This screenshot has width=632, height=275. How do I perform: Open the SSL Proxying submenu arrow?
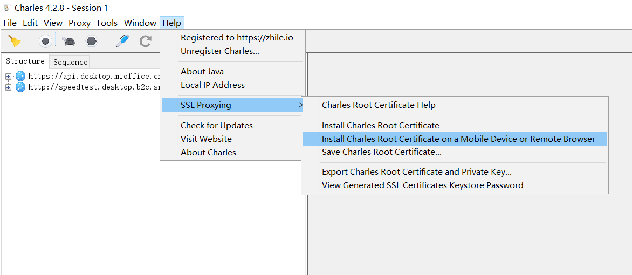[x=300, y=105]
